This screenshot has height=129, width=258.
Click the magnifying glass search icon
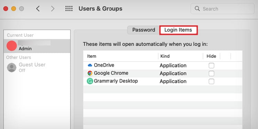click(x=197, y=9)
